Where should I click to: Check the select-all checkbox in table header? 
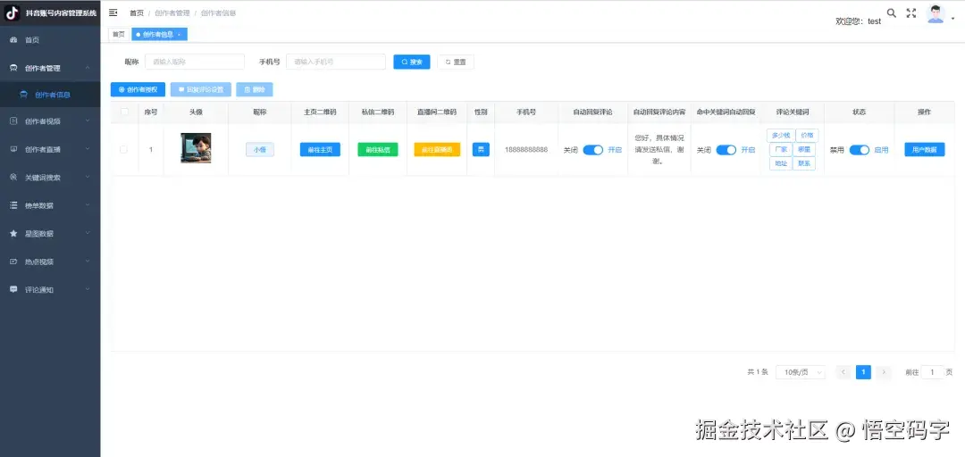point(125,112)
